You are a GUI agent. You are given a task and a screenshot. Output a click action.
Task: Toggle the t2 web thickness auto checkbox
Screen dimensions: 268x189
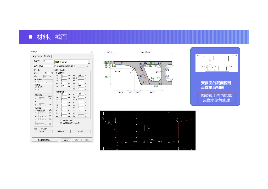pyautogui.click(x=50, y=116)
